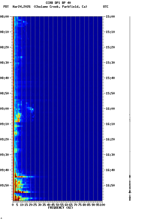Click the "15:10" UTC time label
Viewport: 141px width, 221px height.
[110, 32]
